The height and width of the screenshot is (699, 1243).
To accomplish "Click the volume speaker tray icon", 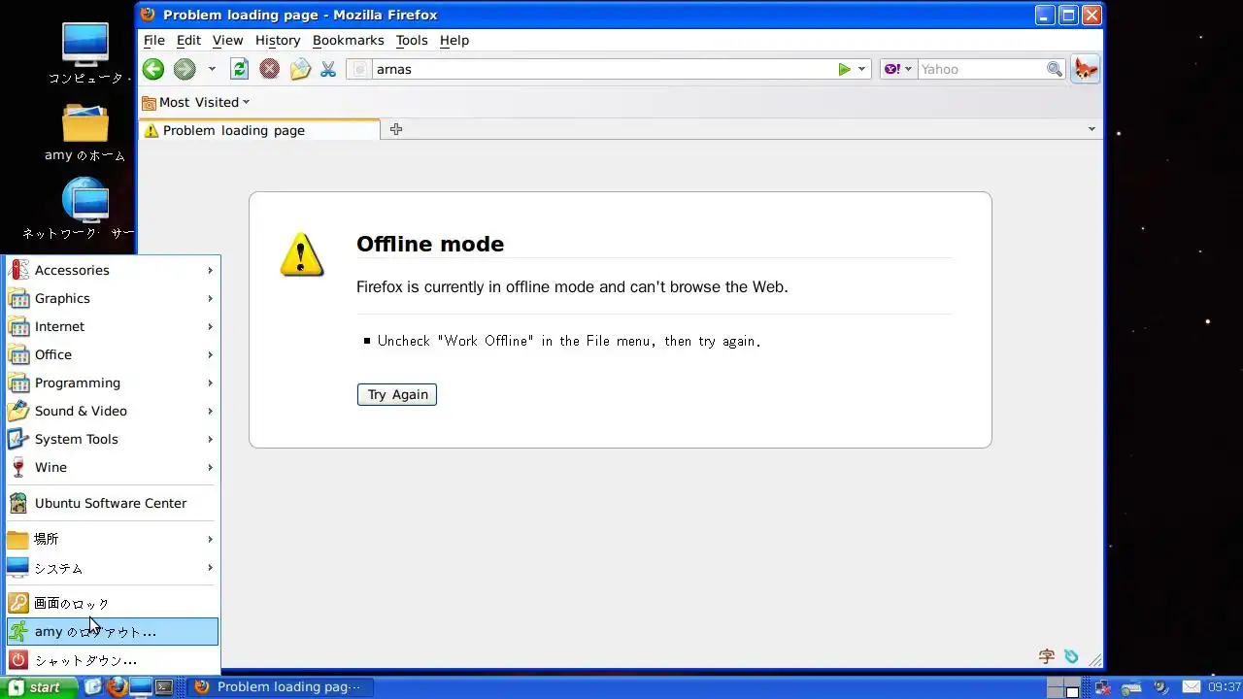I will (x=1160, y=687).
